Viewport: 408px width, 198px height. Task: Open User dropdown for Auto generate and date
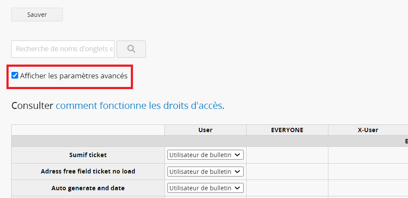click(x=205, y=188)
